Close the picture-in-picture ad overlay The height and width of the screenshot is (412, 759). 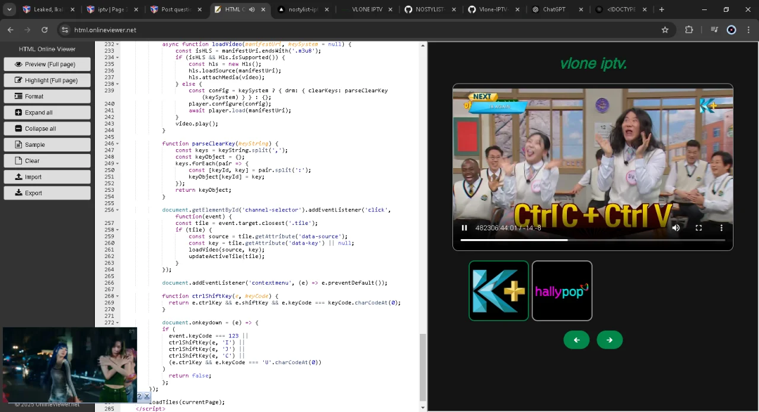pos(147,397)
